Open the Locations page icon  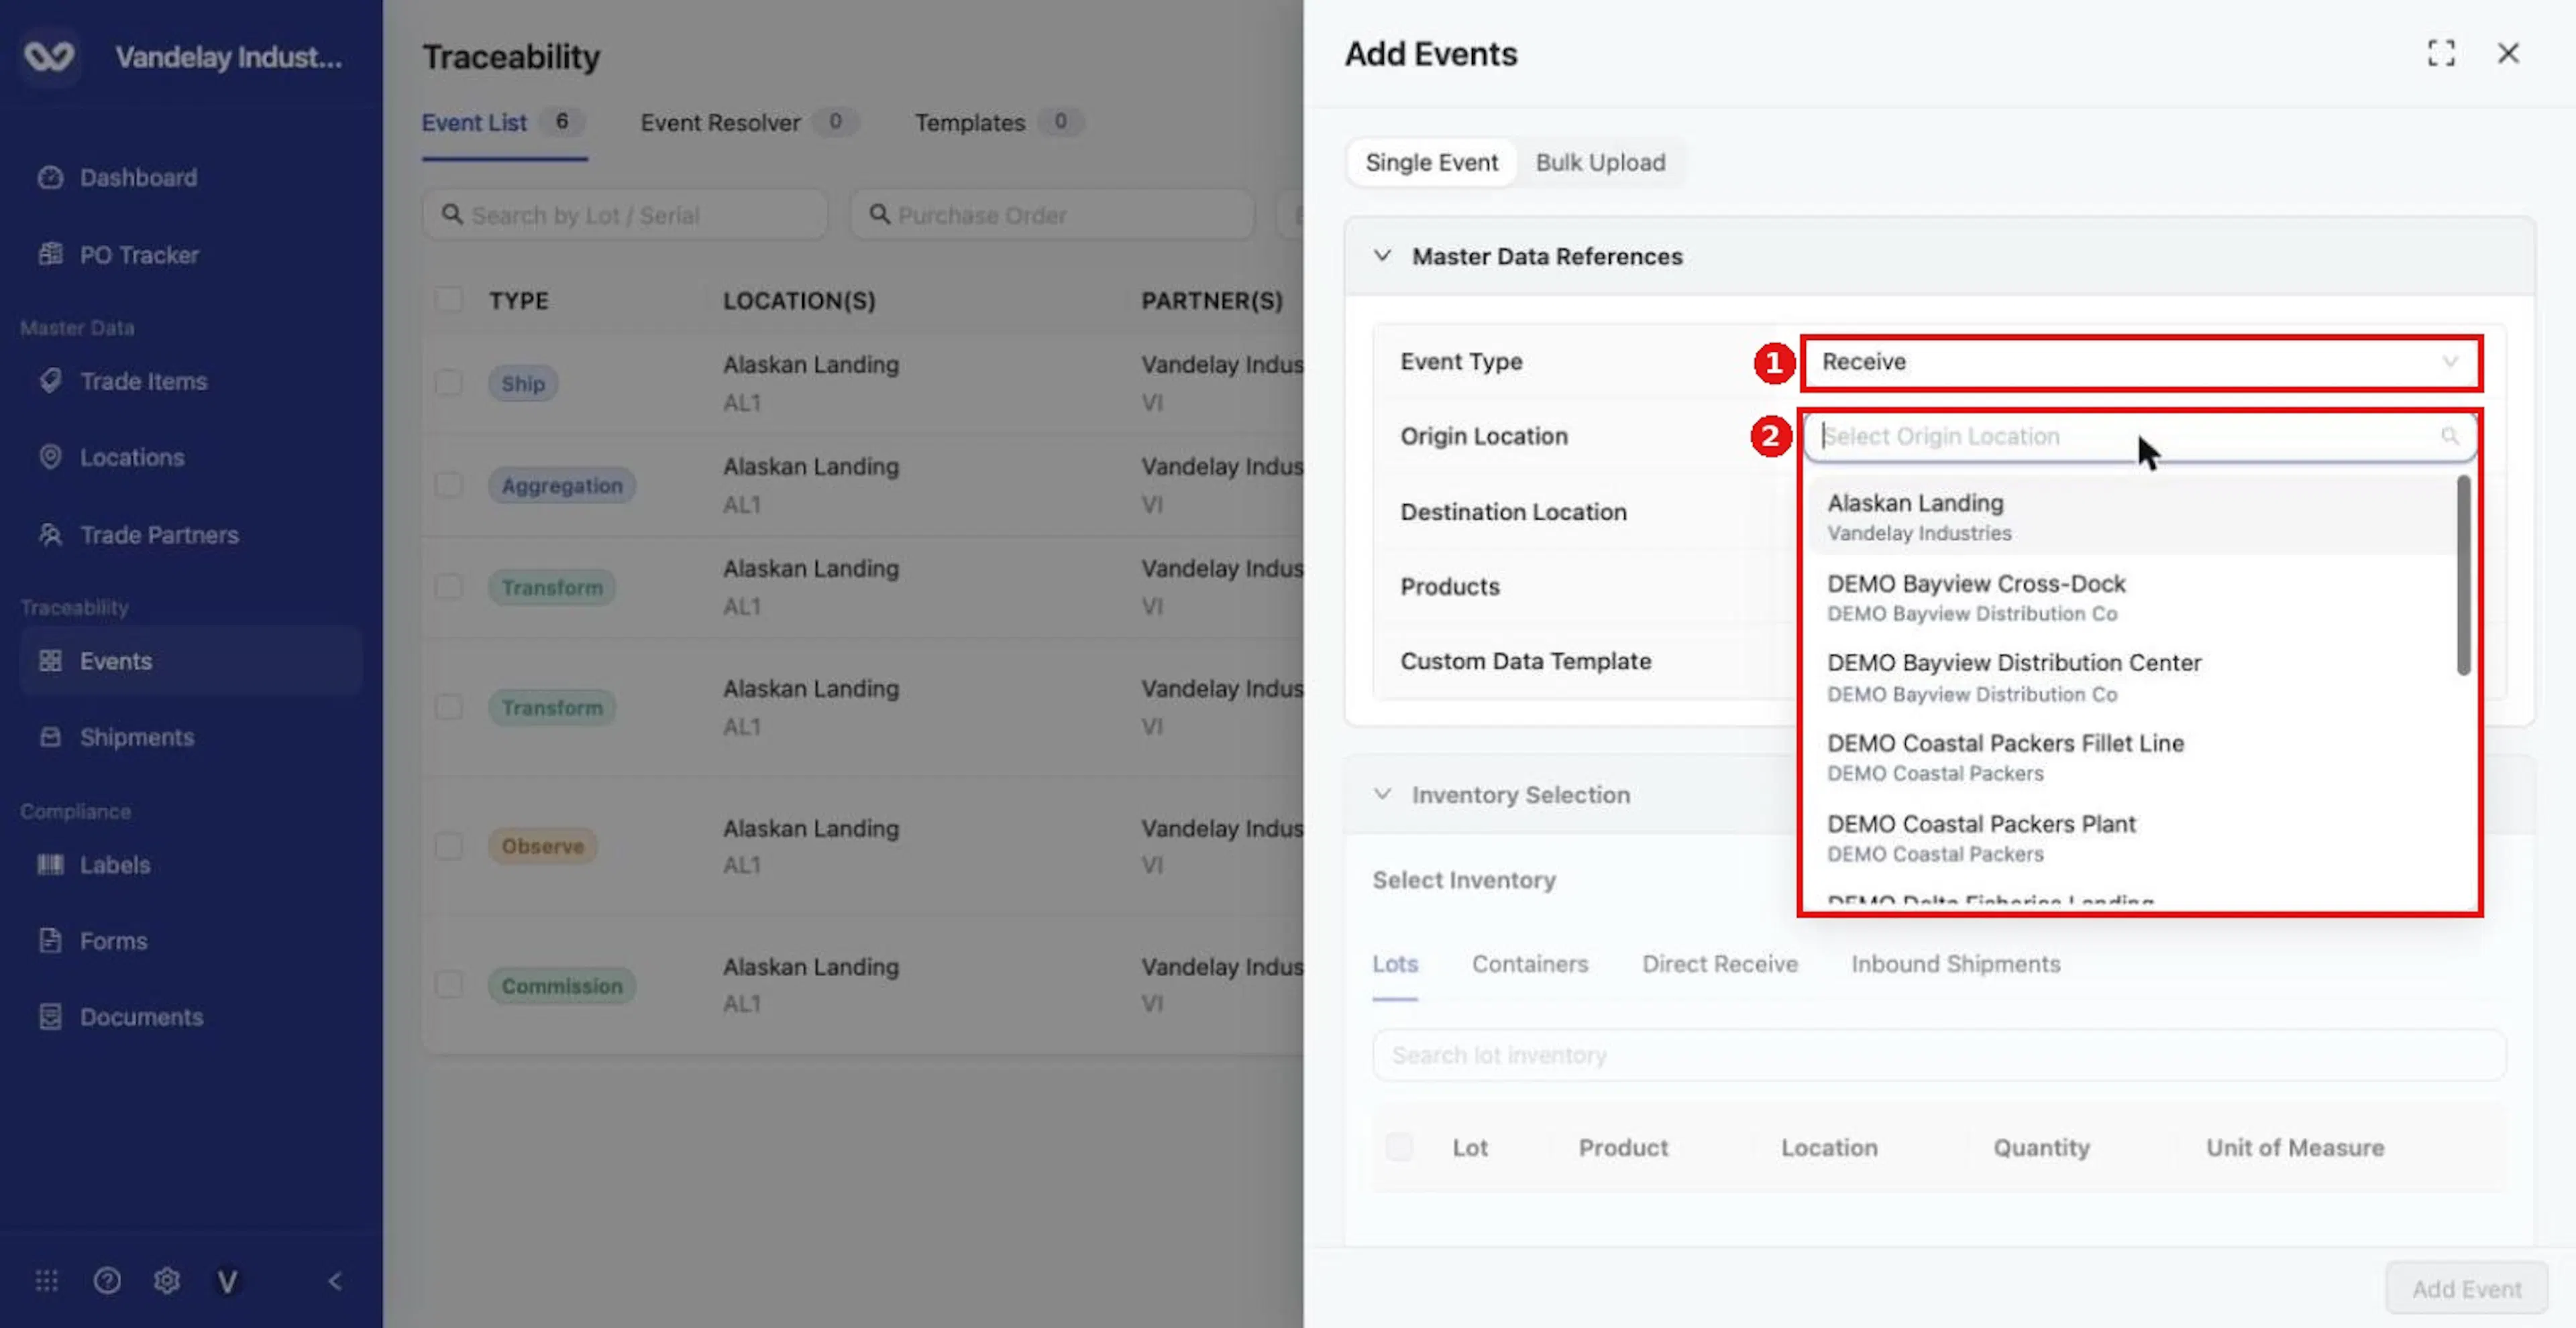(x=50, y=457)
